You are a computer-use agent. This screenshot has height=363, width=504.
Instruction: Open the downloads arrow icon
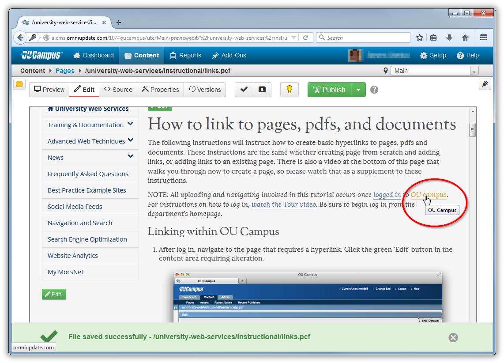point(449,38)
